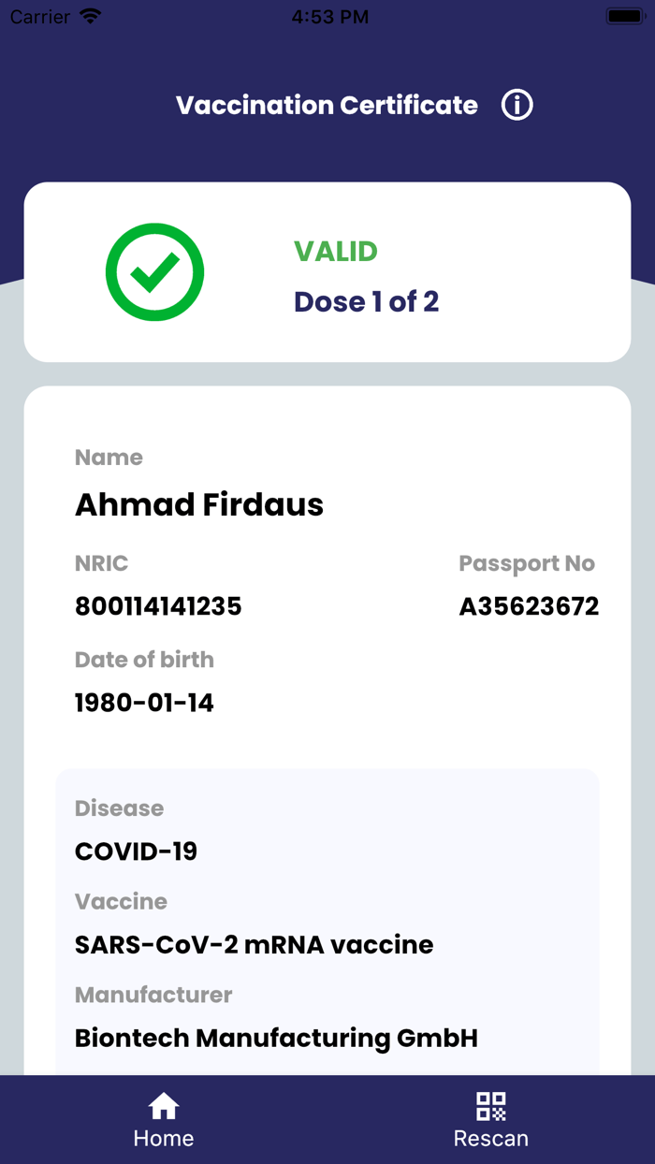Tap the green valid checkmark icon
This screenshot has height=1164, width=655.
click(154, 271)
